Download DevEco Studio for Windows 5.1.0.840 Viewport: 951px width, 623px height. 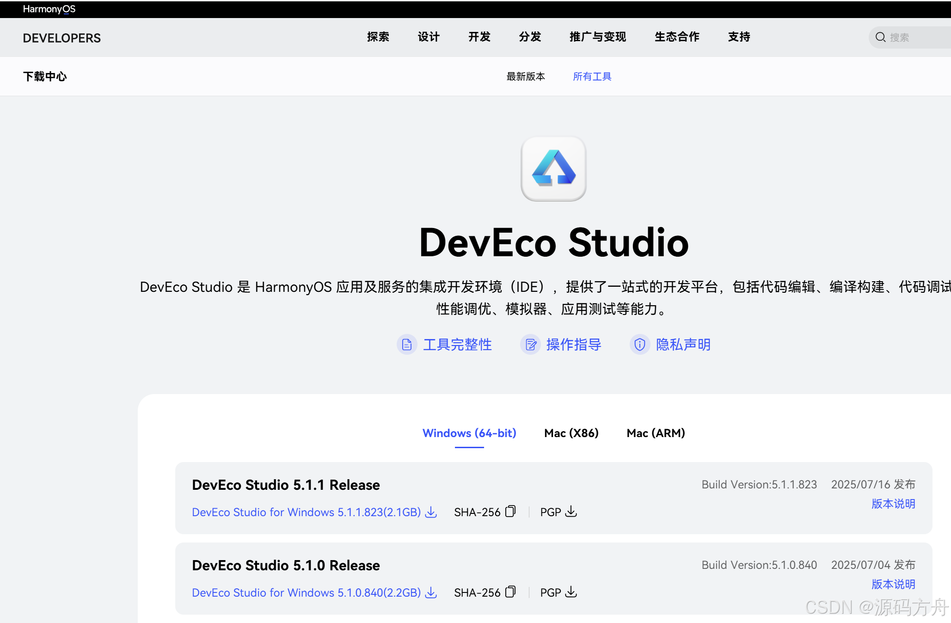[307, 592]
